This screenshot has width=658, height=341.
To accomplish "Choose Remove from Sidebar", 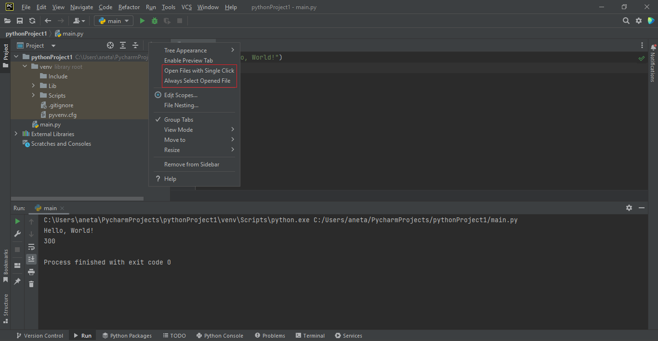I will tap(191, 164).
